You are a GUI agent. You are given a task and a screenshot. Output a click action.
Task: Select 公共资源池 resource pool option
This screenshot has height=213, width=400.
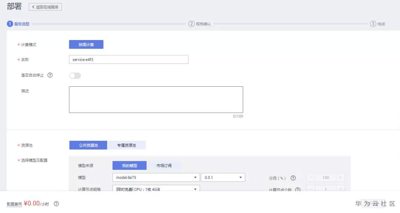coord(88,145)
